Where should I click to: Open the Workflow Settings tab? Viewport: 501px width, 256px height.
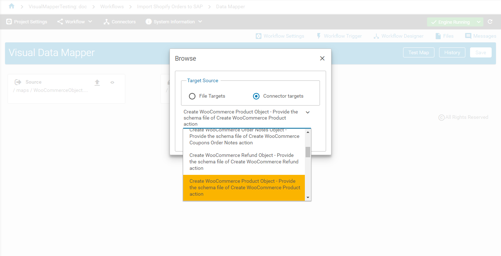tap(280, 36)
